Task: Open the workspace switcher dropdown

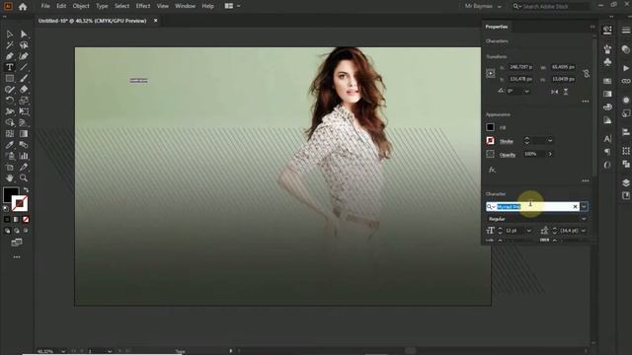Action: [x=232, y=6]
